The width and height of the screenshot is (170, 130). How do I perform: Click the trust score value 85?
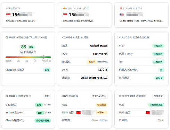24,47
